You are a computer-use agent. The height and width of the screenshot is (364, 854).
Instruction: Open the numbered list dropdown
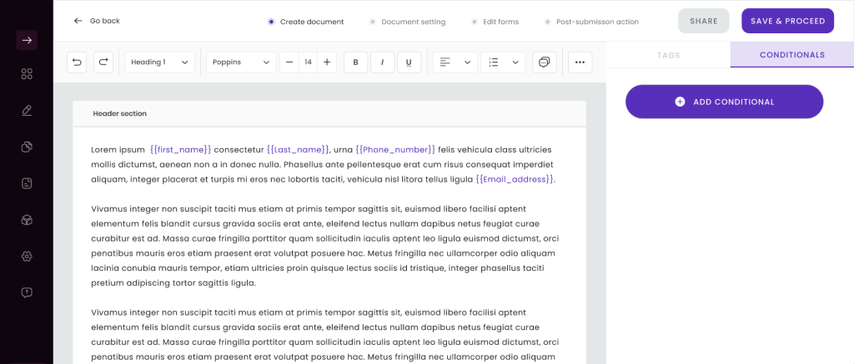point(503,62)
